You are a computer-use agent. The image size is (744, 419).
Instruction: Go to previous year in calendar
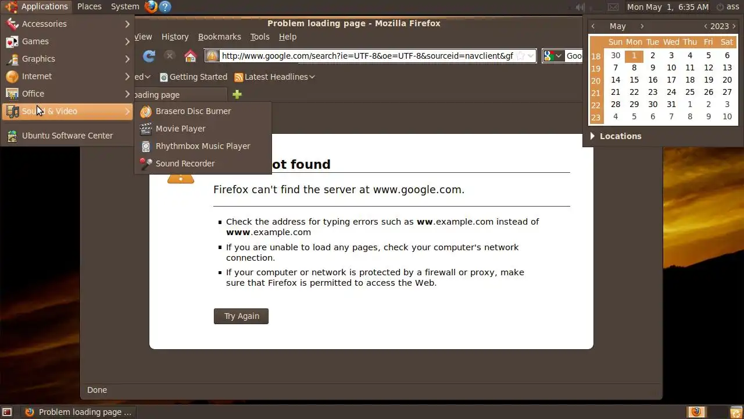[x=705, y=26]
